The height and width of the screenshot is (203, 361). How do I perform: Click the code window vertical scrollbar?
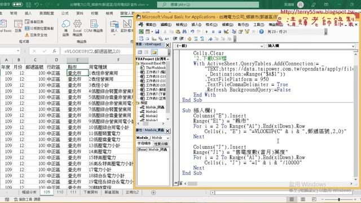pos(356,116)
